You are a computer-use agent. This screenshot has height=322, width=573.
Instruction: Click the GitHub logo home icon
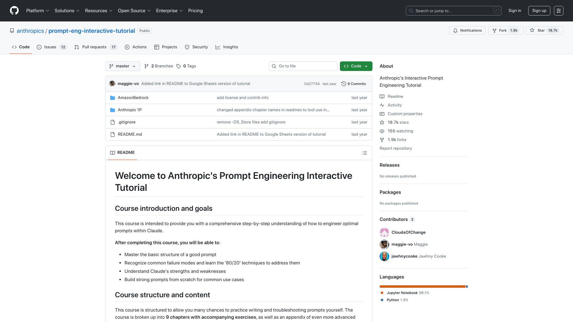(14, 11)
